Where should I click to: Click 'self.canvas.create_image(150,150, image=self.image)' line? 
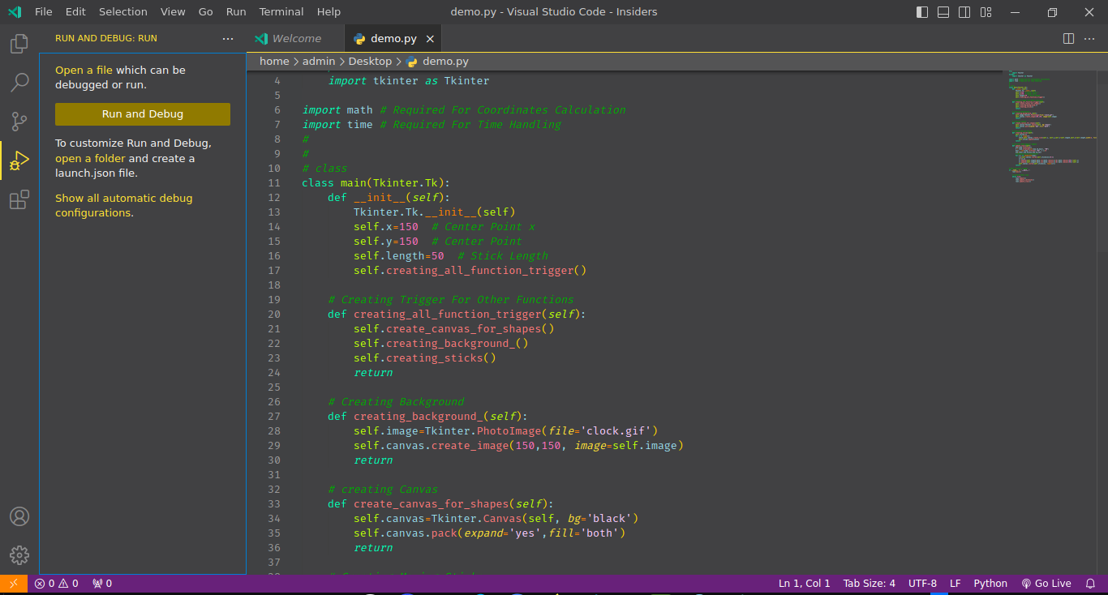pos(518,446)
